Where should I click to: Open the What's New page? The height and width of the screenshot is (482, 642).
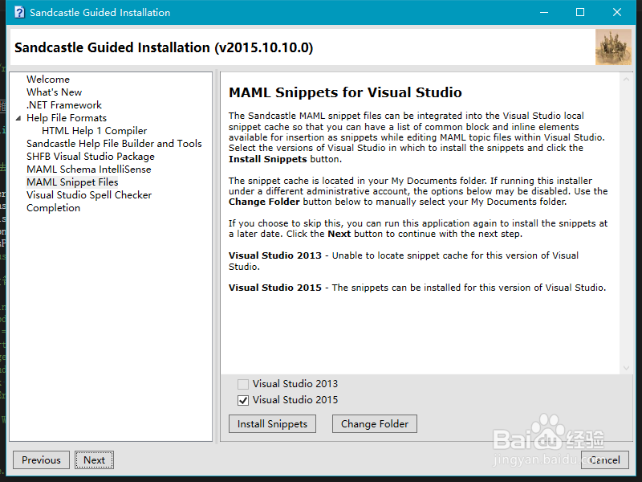[x=54, y=92]
